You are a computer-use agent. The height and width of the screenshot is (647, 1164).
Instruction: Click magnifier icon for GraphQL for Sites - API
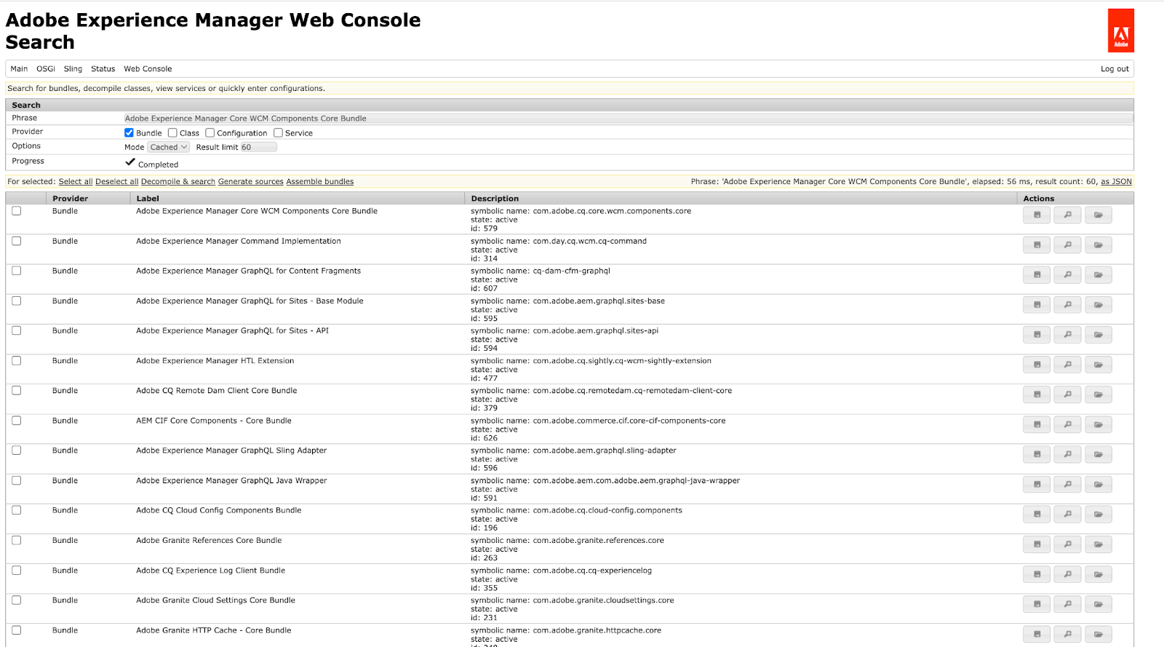point(1067,335)
